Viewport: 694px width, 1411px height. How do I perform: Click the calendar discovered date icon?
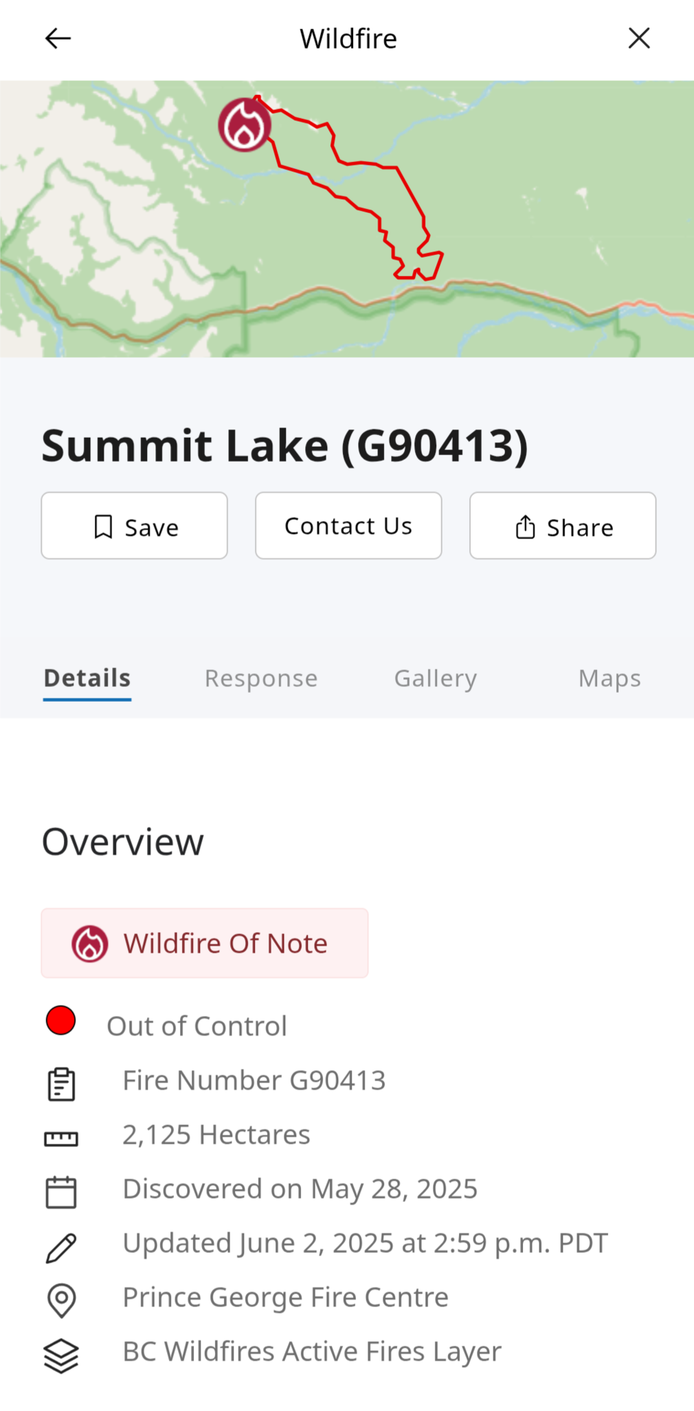tap(61, 1192)
